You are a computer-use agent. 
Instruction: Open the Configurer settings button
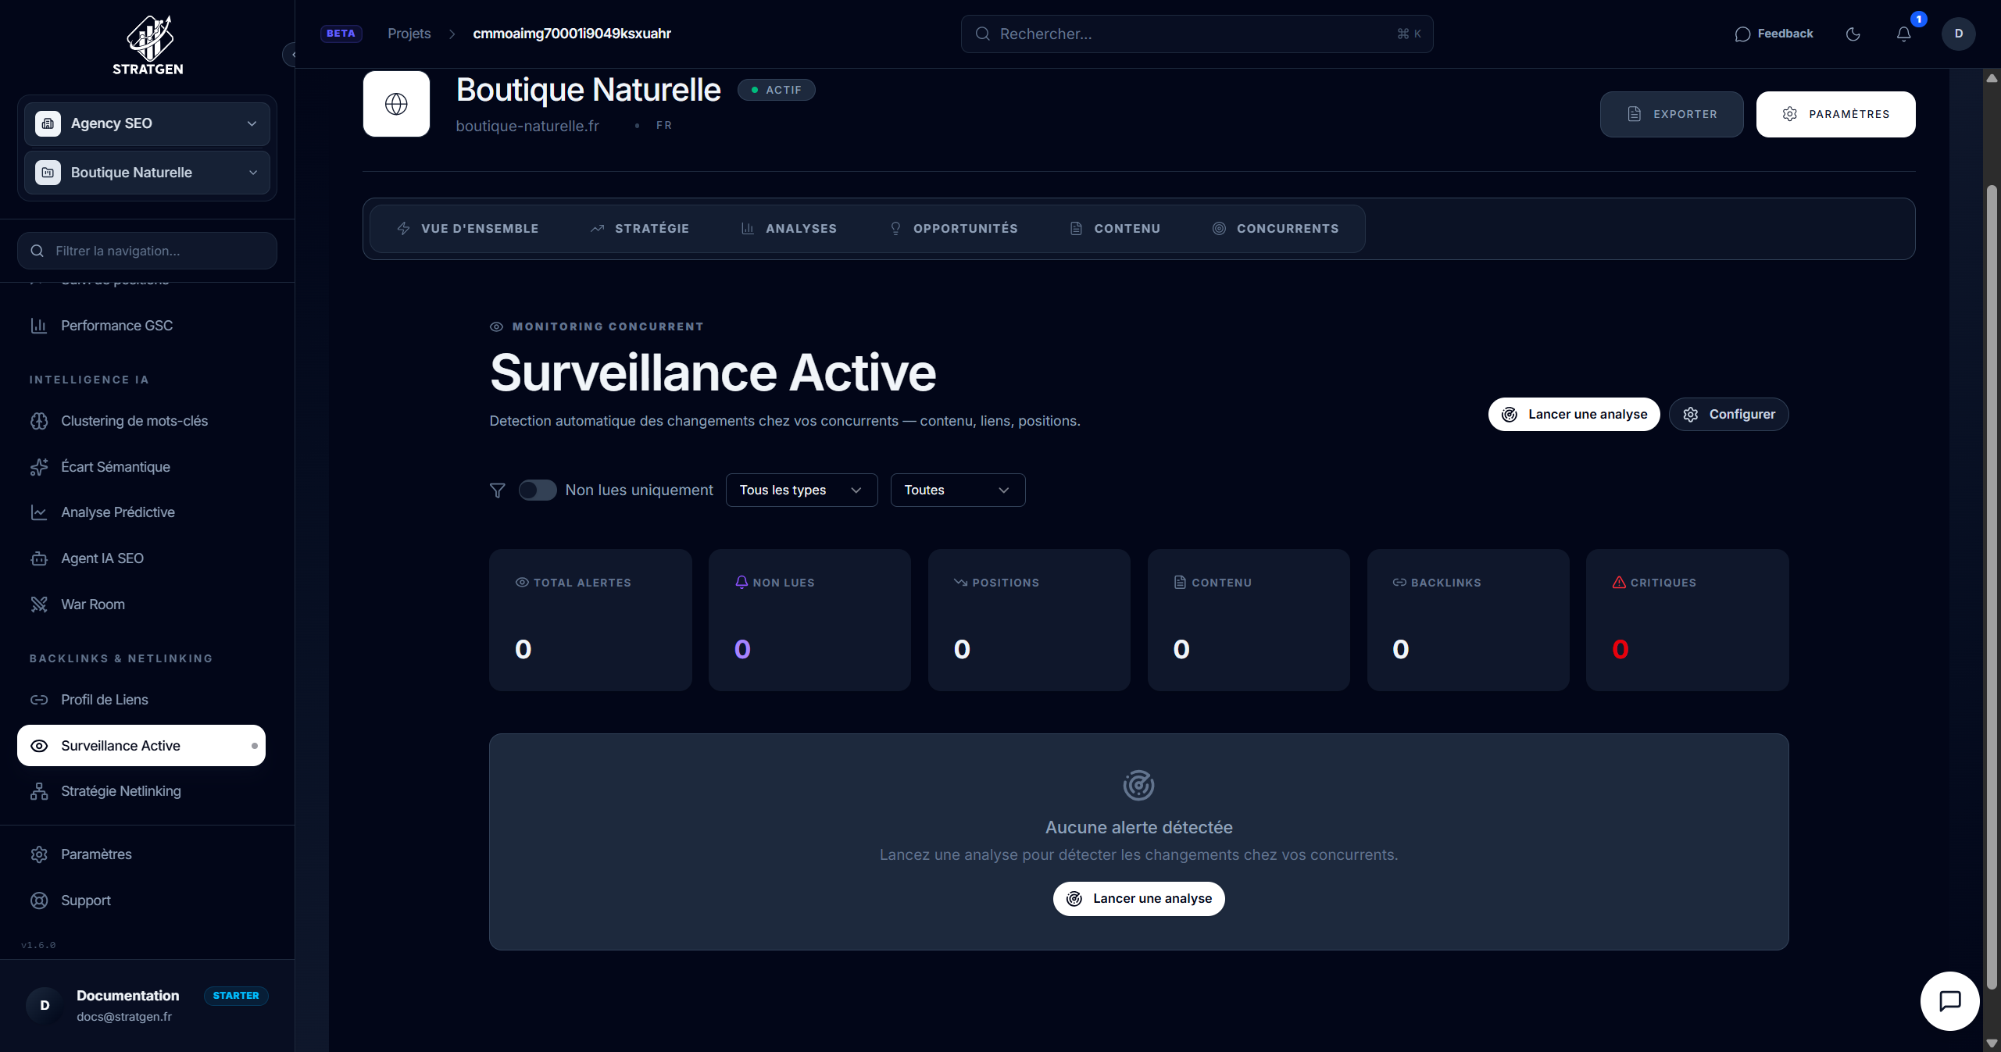(1728, 414)
